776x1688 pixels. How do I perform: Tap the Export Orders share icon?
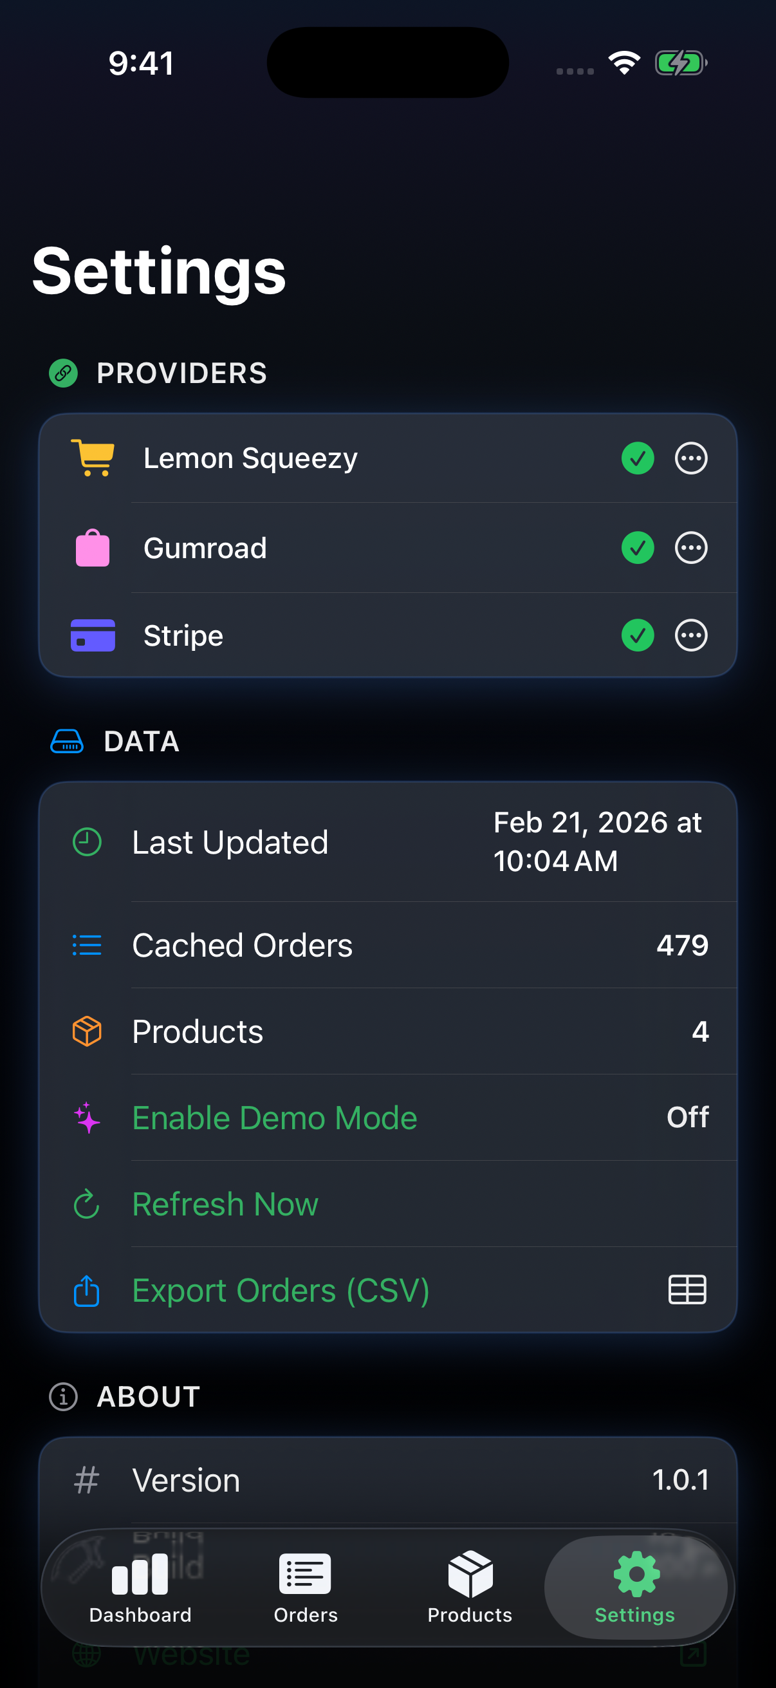[x=86, y=1291]
